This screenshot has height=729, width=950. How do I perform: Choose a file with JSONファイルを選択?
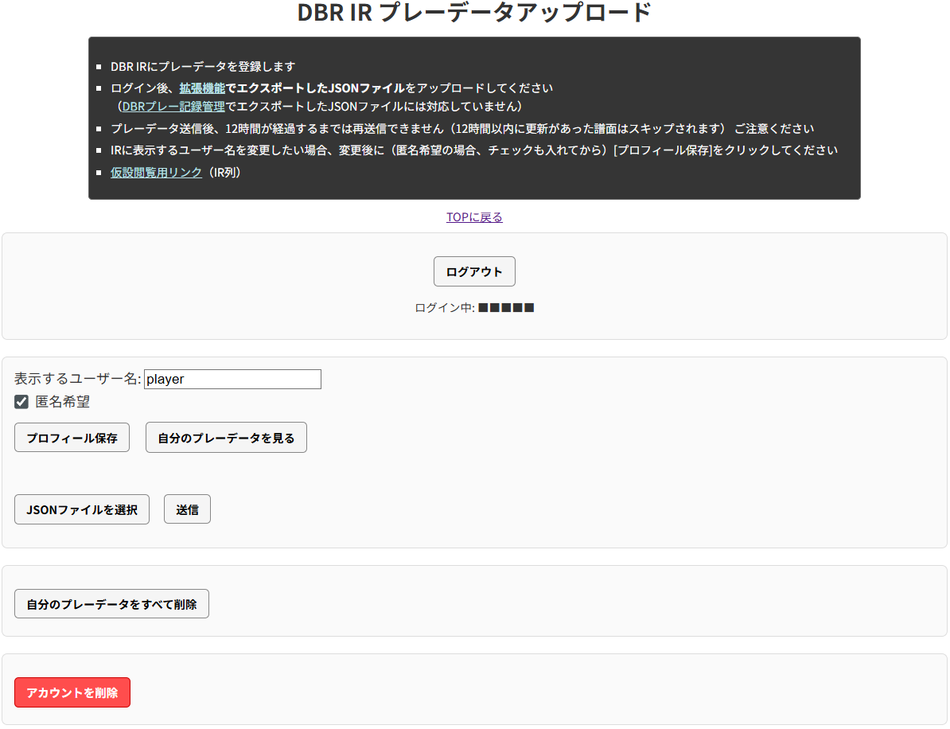pos(81,509)
